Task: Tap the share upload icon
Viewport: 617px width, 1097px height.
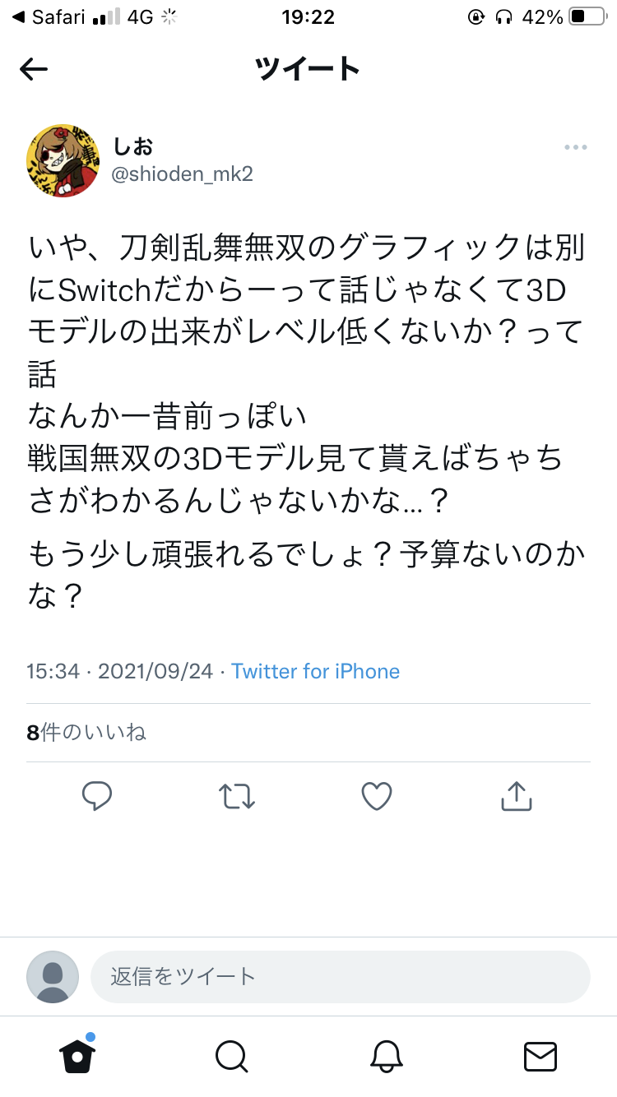Action: pos(517,796)
